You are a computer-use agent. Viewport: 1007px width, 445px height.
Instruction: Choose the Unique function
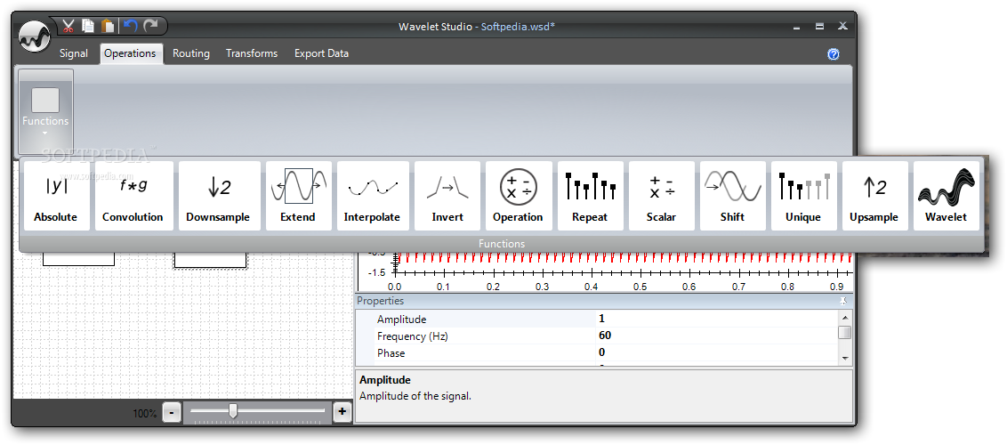[803, 196]
